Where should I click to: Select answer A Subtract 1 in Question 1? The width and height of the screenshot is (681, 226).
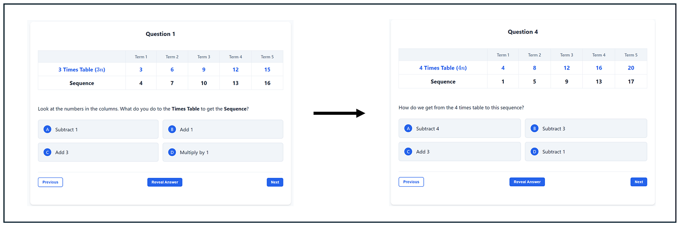[x=98, y=129]
